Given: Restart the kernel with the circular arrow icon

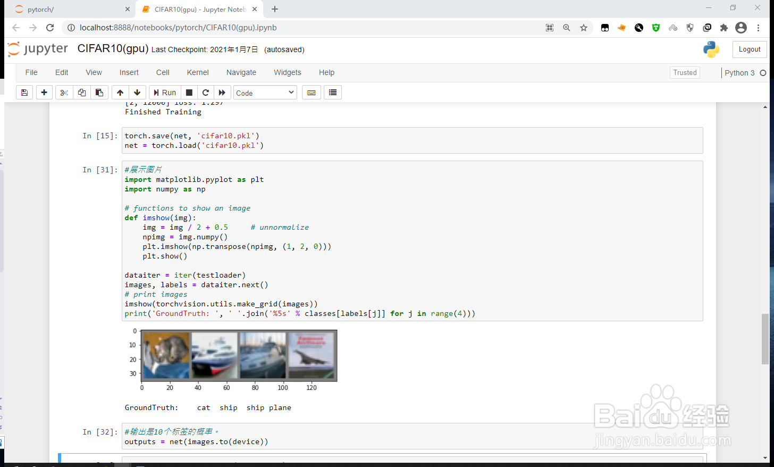Looking at the screenshot, I should (x=206, y=93).
